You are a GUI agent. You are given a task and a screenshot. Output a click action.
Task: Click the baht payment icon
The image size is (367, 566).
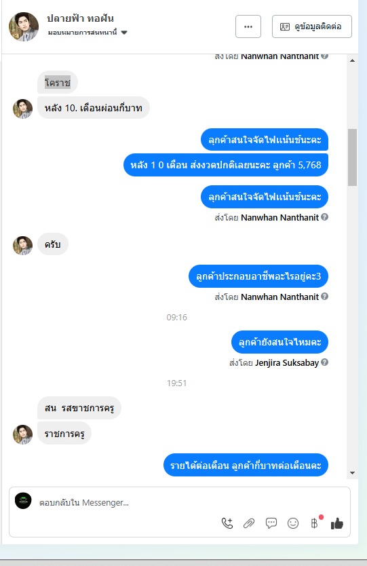click(x=315, y=523)
